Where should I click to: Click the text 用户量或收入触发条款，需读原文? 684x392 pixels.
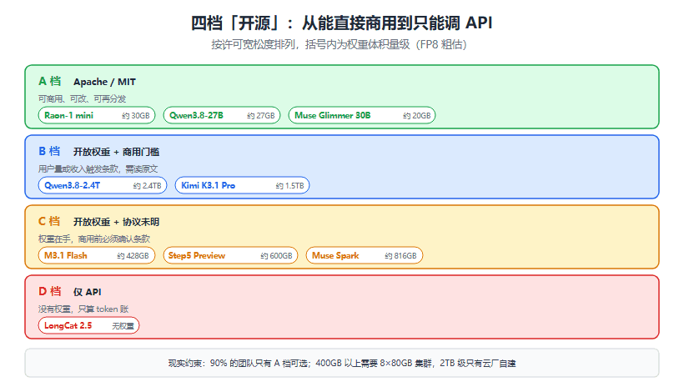(98, 168)
